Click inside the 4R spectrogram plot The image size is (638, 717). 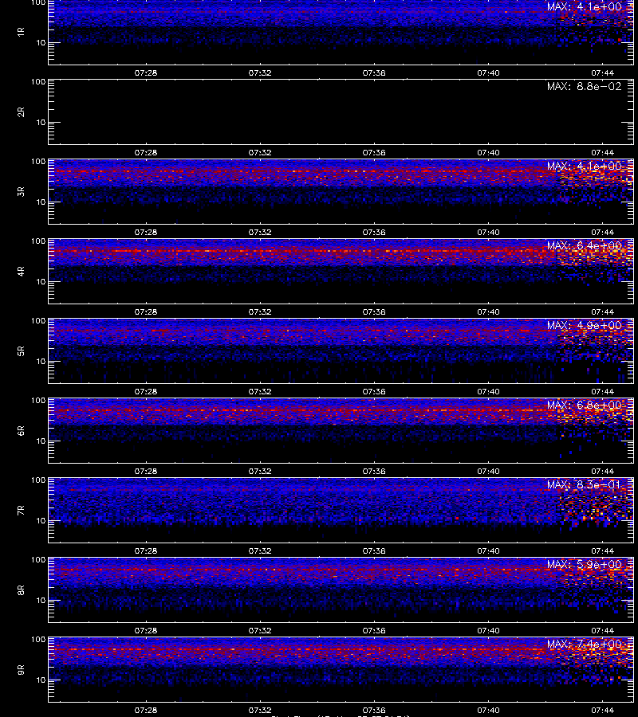coord(341,271)
